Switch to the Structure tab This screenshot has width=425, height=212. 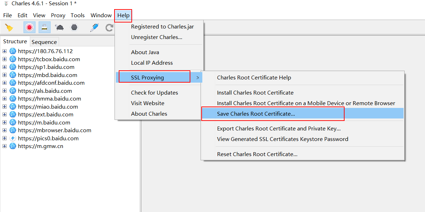point(15,41)
